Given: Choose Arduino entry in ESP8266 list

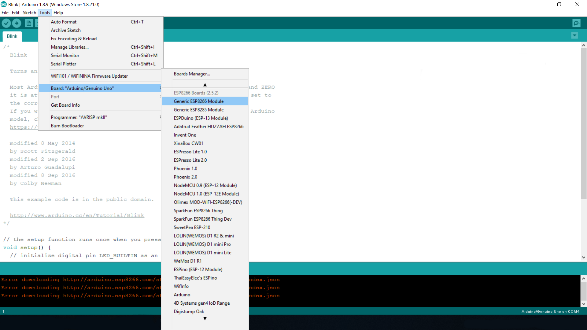Looking at the screenshot, I should pyautogui.click(x=205, y=295).
